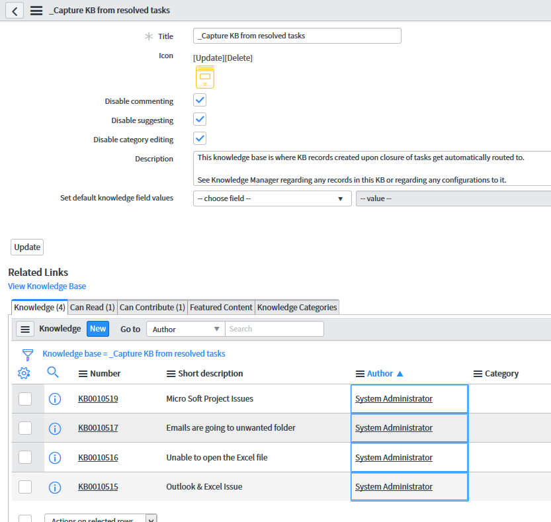Open the personalize list gear icon

(x=24, y=373)
